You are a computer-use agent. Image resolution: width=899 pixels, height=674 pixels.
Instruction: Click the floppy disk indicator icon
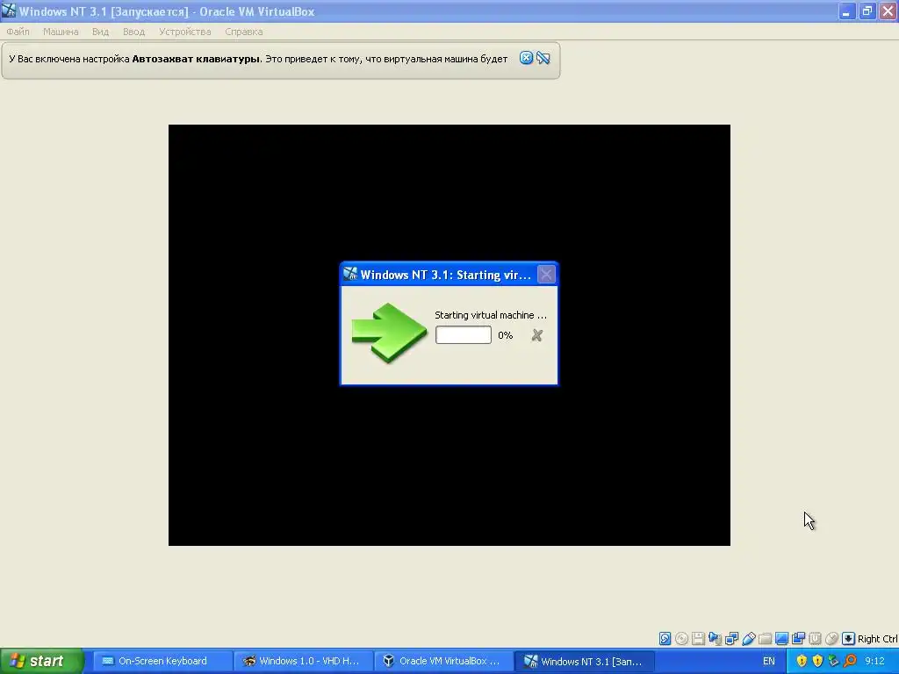pos(698,639)
